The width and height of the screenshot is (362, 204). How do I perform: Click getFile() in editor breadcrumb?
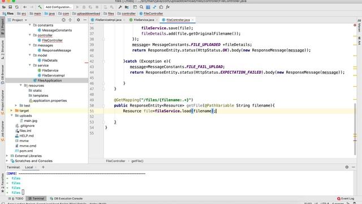137,161
